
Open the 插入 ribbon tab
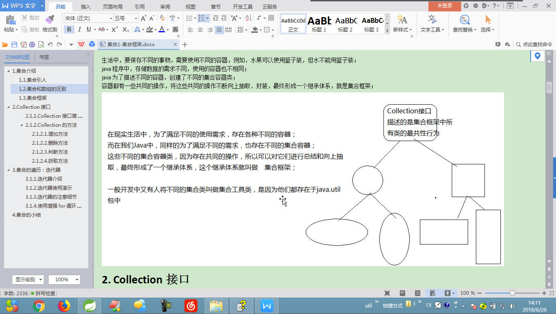click(x=86, y=7)
